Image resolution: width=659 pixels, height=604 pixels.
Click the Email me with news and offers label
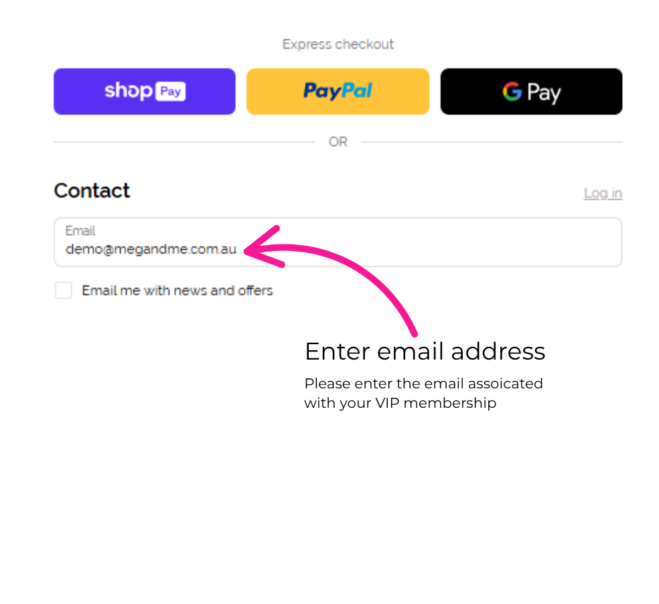(177, 291)
